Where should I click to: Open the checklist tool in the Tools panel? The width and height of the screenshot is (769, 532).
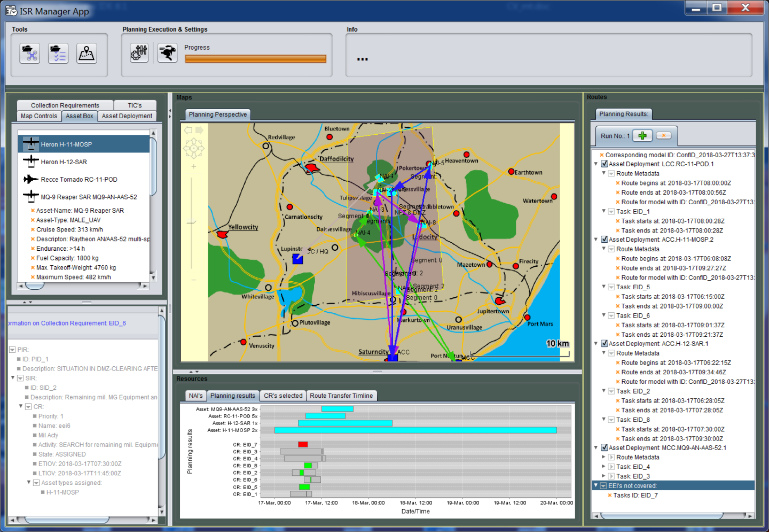(x=58, y=53)
